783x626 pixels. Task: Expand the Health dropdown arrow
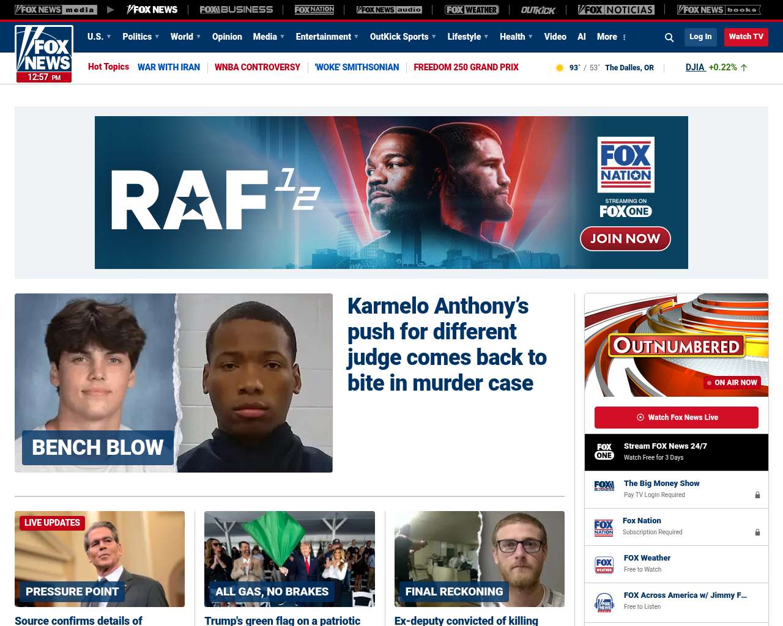[530, 37]
